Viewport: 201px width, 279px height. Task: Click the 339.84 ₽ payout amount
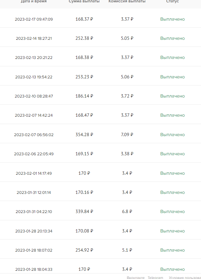coord(84,212)
